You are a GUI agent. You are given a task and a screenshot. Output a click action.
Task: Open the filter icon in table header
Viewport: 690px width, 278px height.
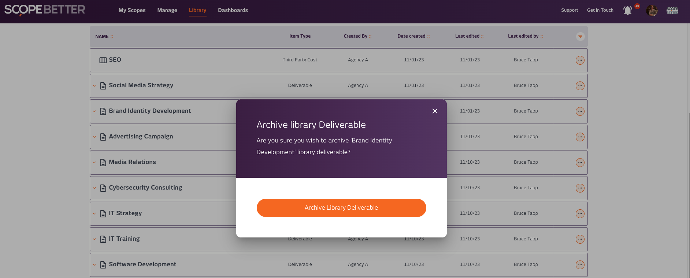tap(580, 37)
